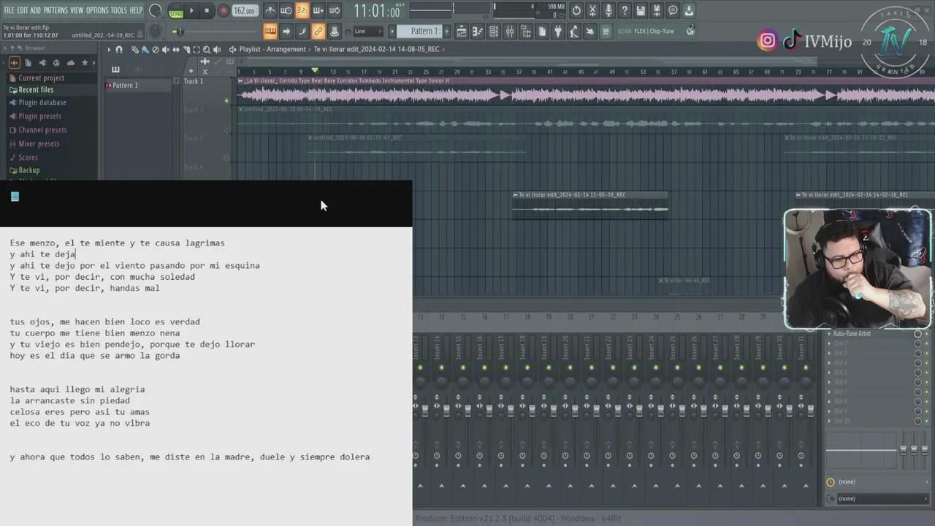This screenshot has height=526, width=935.
Task: Select the magnet snap icon in playlist toolbar
Action: point(119,50)
